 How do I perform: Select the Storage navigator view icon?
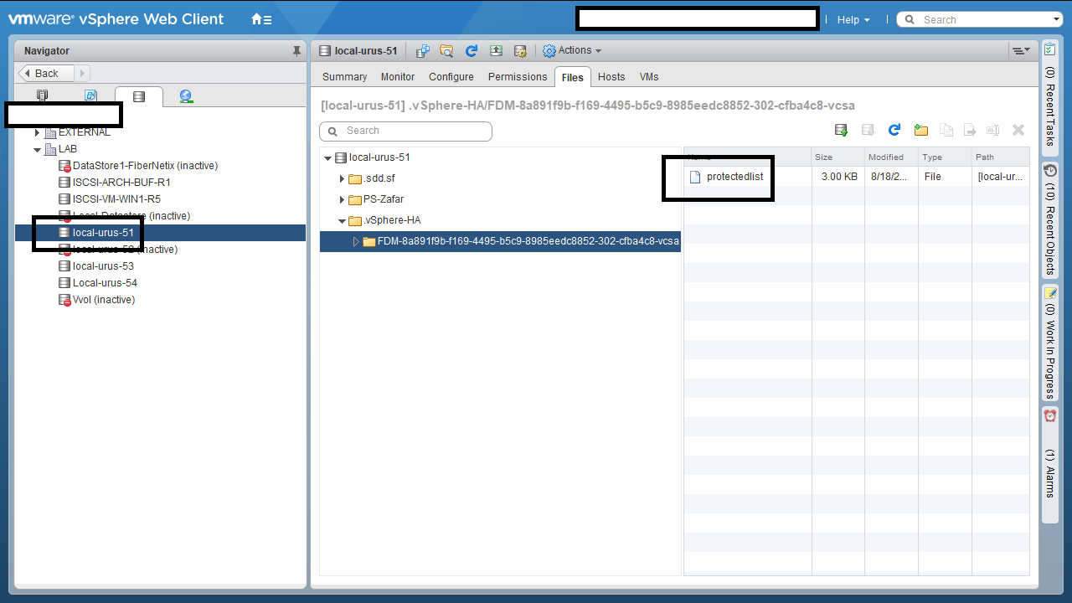(139, 96)
